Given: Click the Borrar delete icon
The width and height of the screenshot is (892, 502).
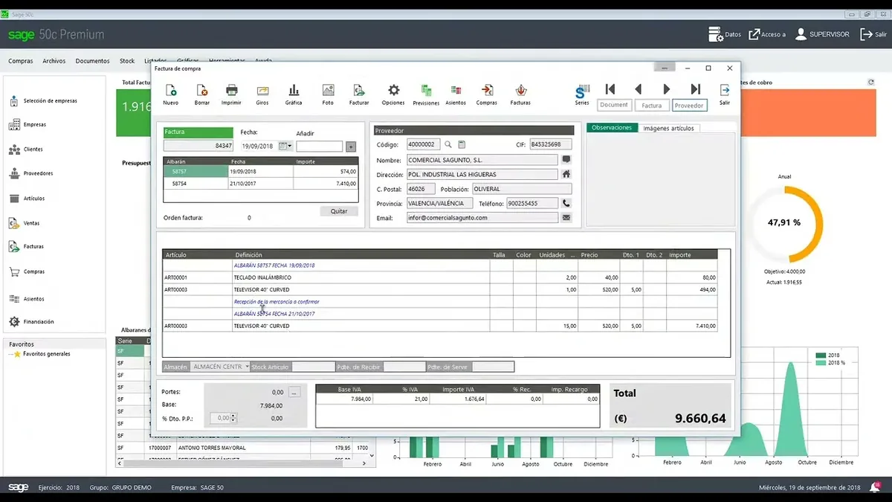Looking at the screenshot, I should [x=202, y=90].
